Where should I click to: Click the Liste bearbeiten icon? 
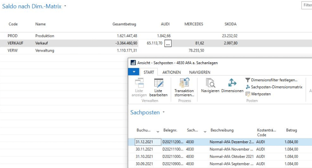pos(159,83)
